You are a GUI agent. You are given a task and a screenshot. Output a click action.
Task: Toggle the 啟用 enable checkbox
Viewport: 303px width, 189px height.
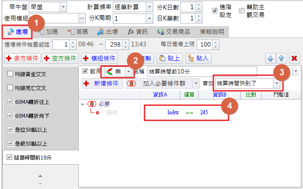point(85,71)
